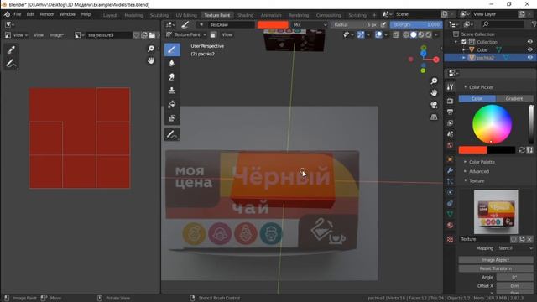The height and width of the screenshot is (302, 537).
Task: Toggle visibility eye of Collection
Action: 529,42
